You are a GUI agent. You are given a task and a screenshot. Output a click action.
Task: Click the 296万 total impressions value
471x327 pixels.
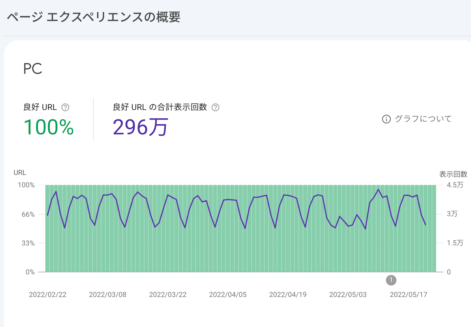click(x=140, y=127)
